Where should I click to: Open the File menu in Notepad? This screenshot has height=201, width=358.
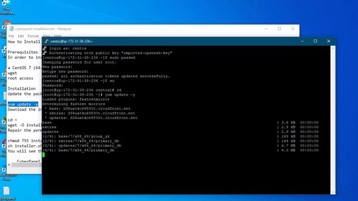11,36
